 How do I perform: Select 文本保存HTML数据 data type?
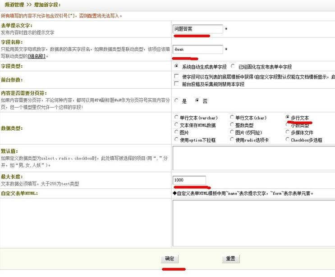click(176, 125)
